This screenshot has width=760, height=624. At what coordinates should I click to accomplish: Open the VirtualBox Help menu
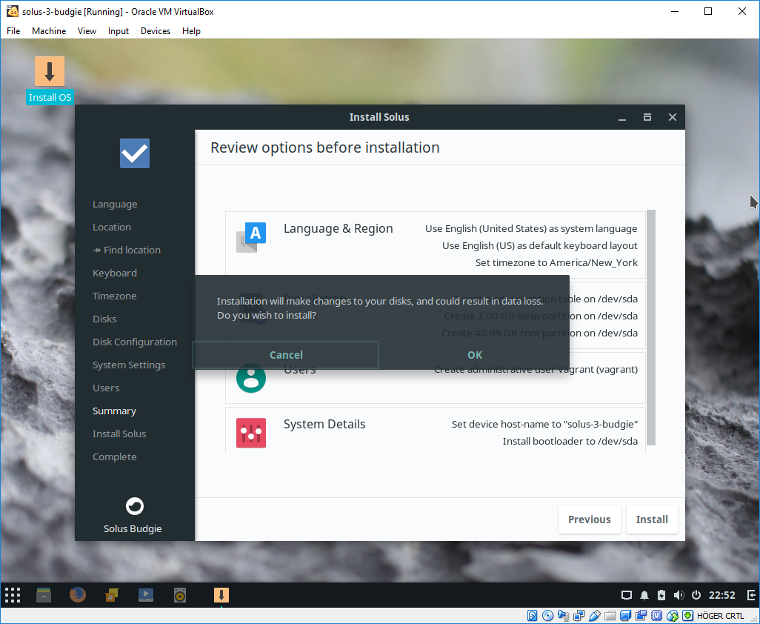[x=191, y=31]
